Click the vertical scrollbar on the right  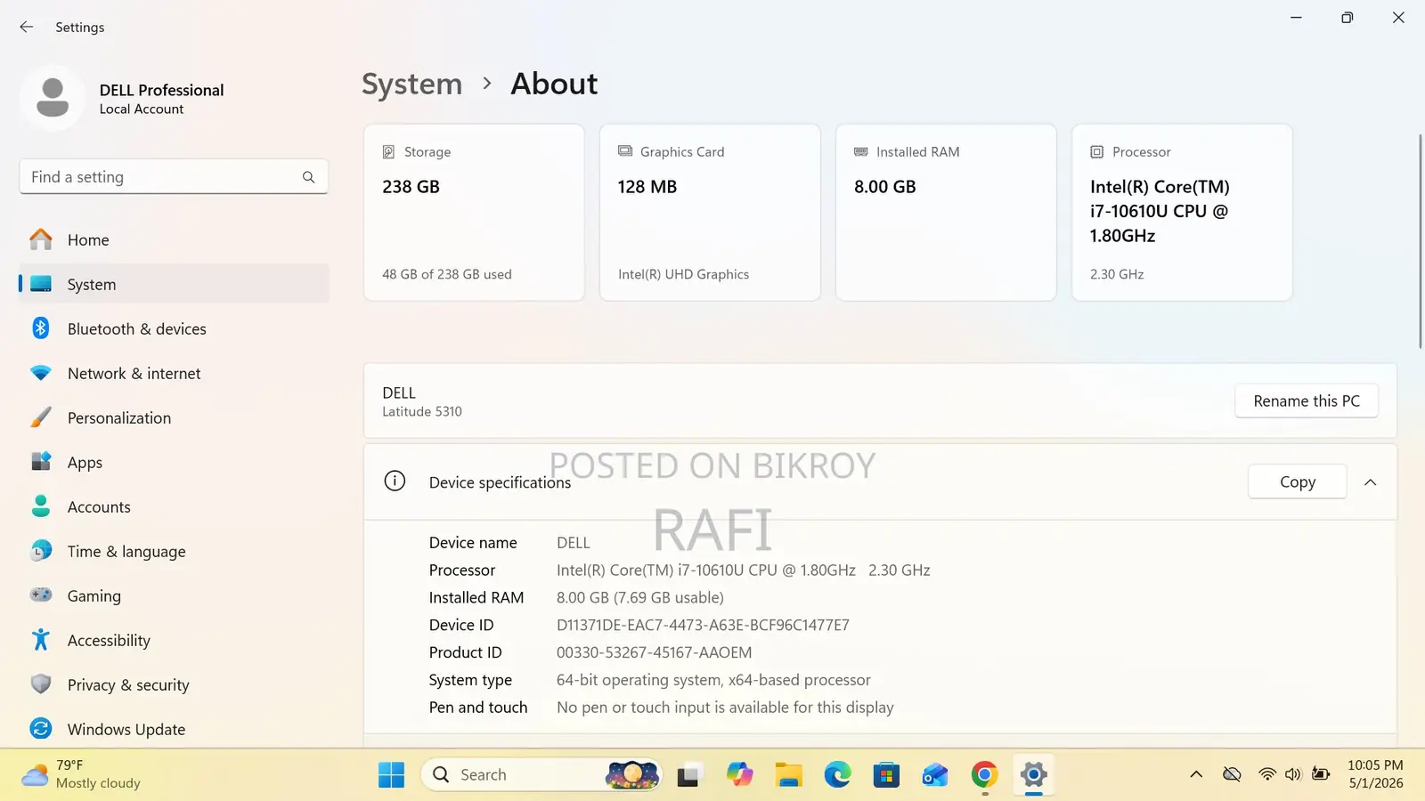click(1421, 240)
